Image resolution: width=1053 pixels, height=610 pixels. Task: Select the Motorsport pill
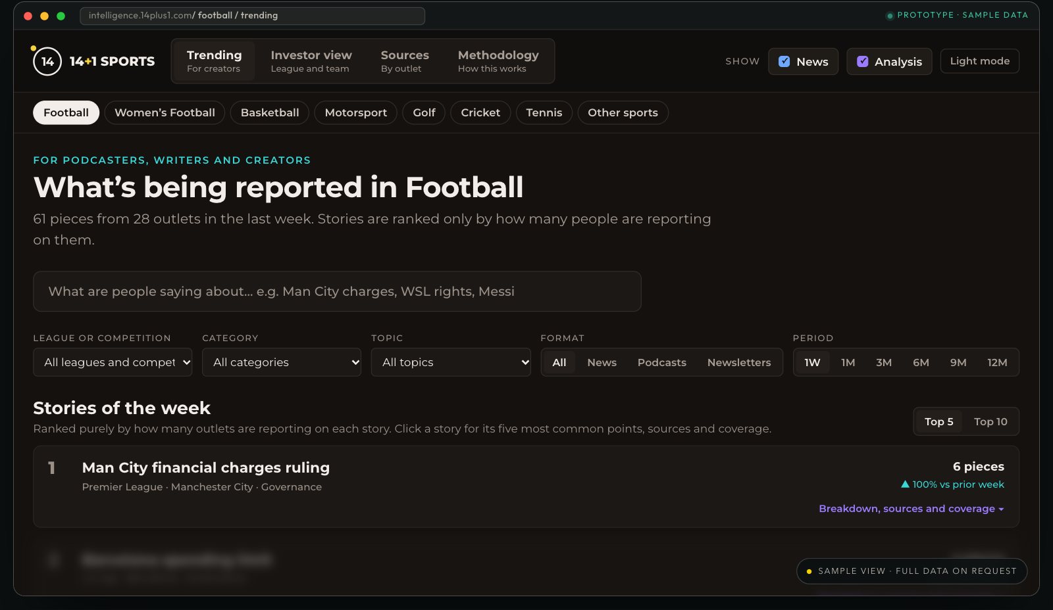coord(355,112)
